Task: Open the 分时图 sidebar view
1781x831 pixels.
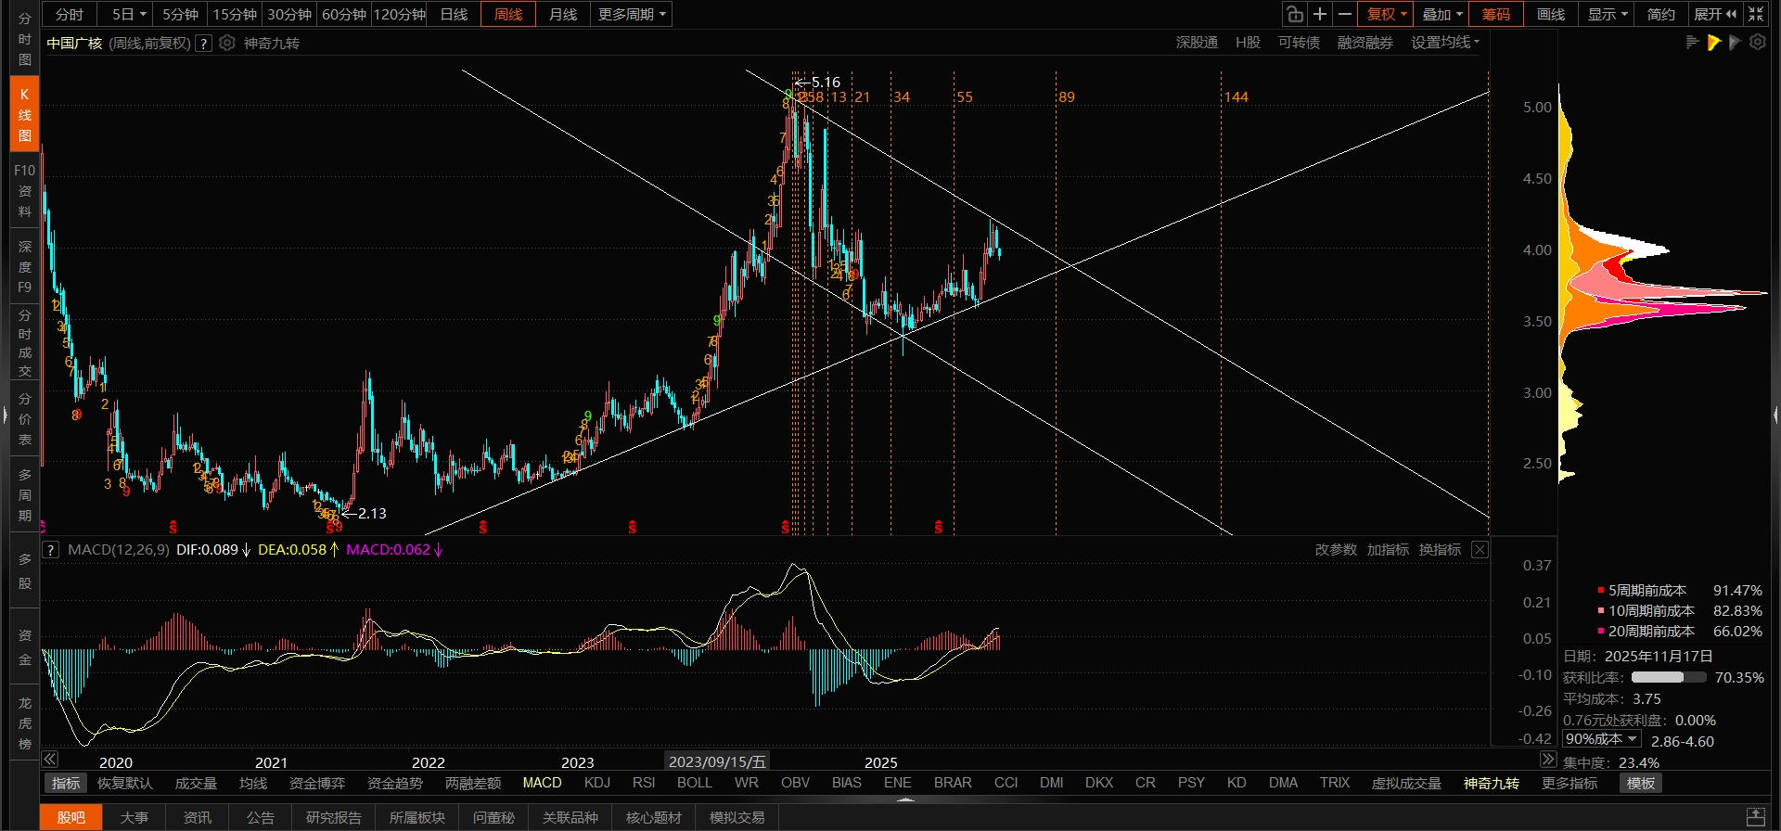Action: pyautogui.click(x=25, y=39)
